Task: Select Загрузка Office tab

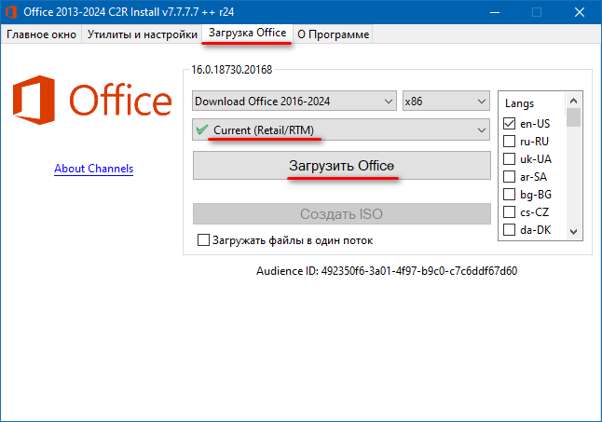Action: (247, 33)
